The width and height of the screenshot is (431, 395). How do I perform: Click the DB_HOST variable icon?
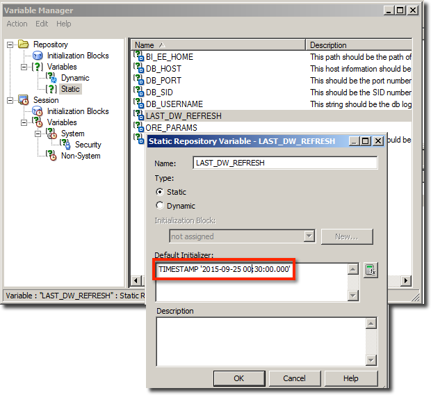[x=139, y=68]
